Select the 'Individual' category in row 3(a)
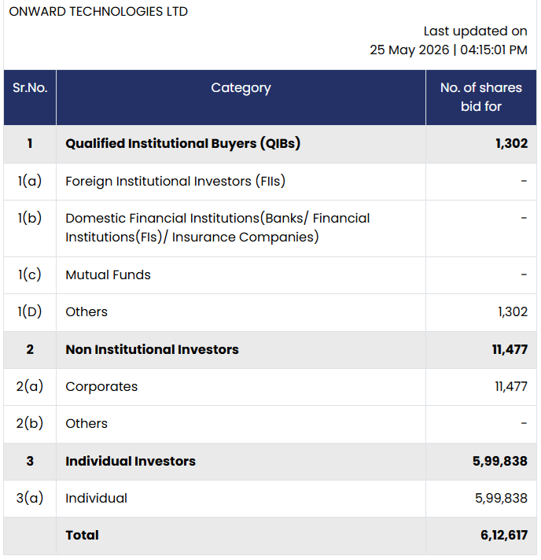This screenshot has width=541, height=560. pos(97,498)
